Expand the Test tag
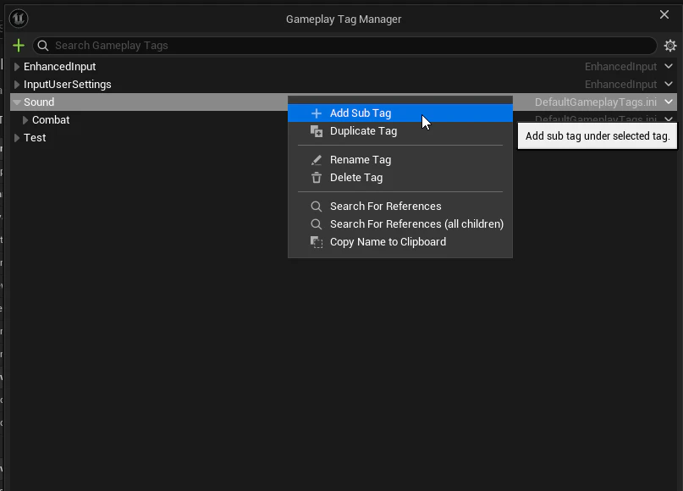 (17, 138)
